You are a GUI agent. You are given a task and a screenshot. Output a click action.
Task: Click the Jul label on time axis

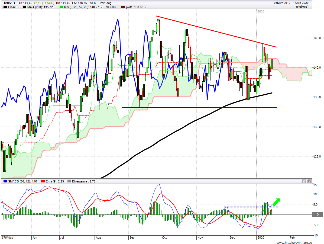(62, 237)
